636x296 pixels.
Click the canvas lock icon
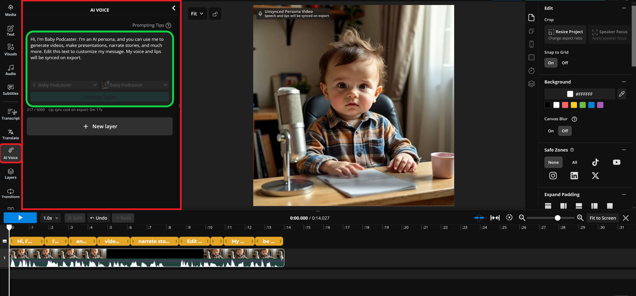pyautogui.click(x=215, y=14)
